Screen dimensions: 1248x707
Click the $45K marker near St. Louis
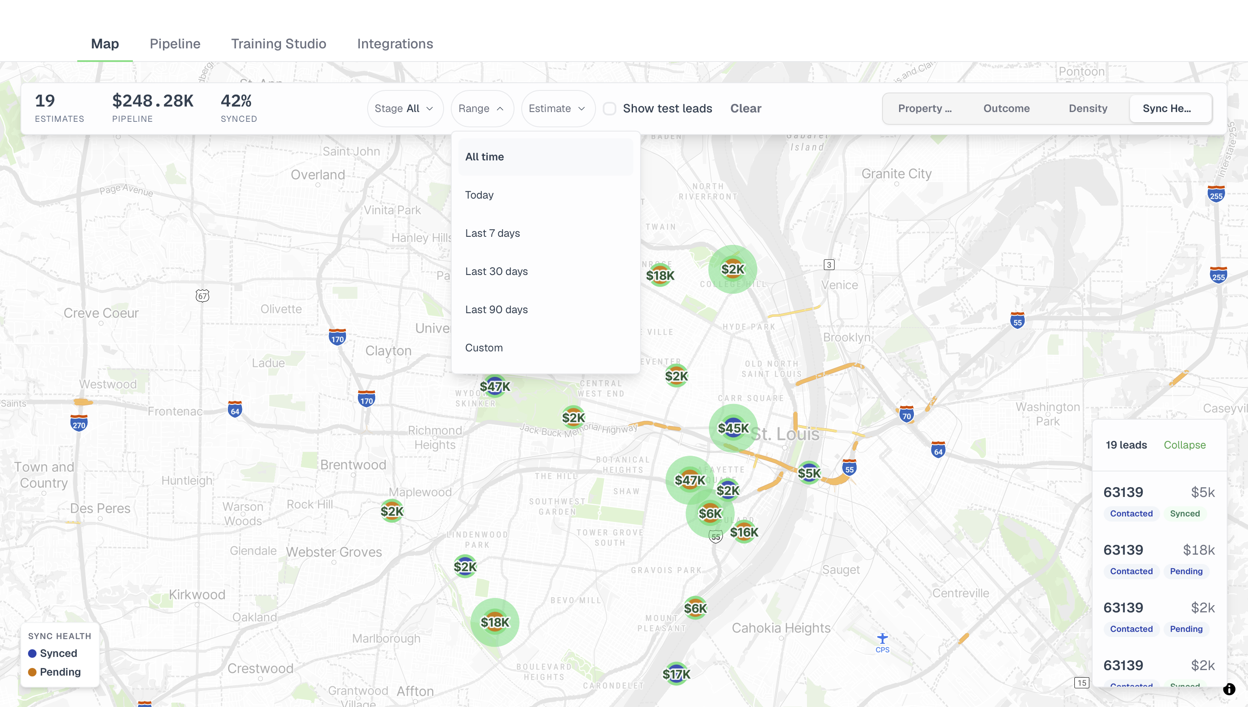pyautogui.click(x=733, y=428)
